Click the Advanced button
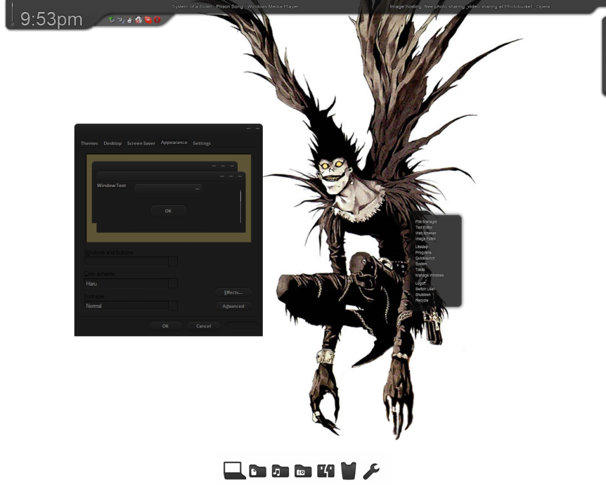The image size is (606, 485). [233, 306]
